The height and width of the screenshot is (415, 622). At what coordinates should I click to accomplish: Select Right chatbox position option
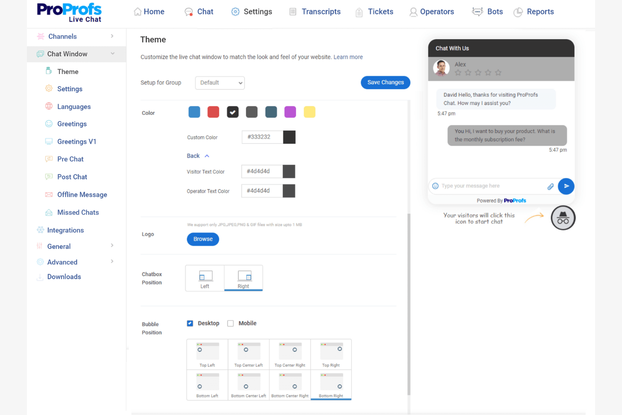pos(243,278)
